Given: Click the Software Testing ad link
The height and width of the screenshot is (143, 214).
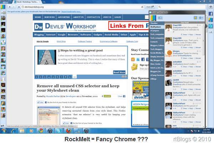Looking at the screenshot, I should click(x=85, y=41).
